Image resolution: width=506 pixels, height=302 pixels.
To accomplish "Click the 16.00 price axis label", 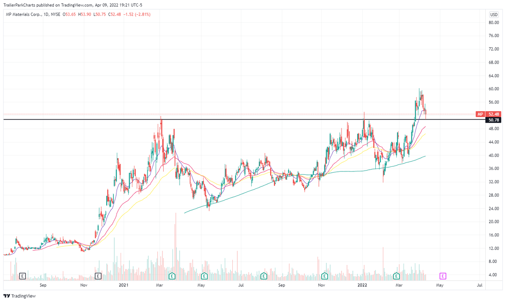I will coord(493,235).
